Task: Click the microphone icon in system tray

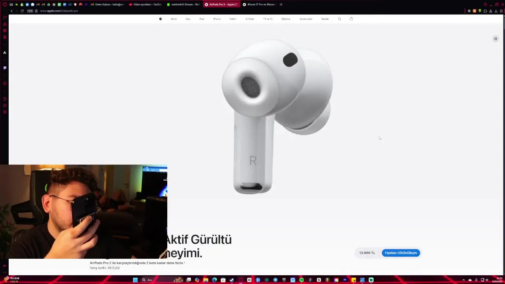Action: pos(477,280)
